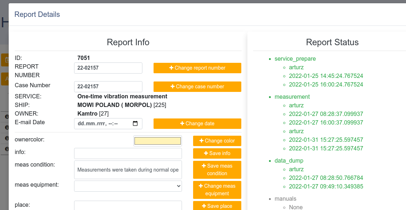The image size is (406, 210).
Task: Focus the REPORT NUMBER input field
Action: pyautogui.click(x=108, y=68)
